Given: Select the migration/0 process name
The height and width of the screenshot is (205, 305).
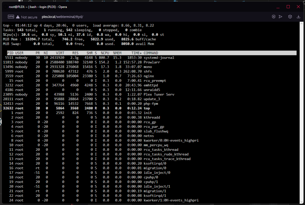Looking at the screenshot, I should (155, 168).
